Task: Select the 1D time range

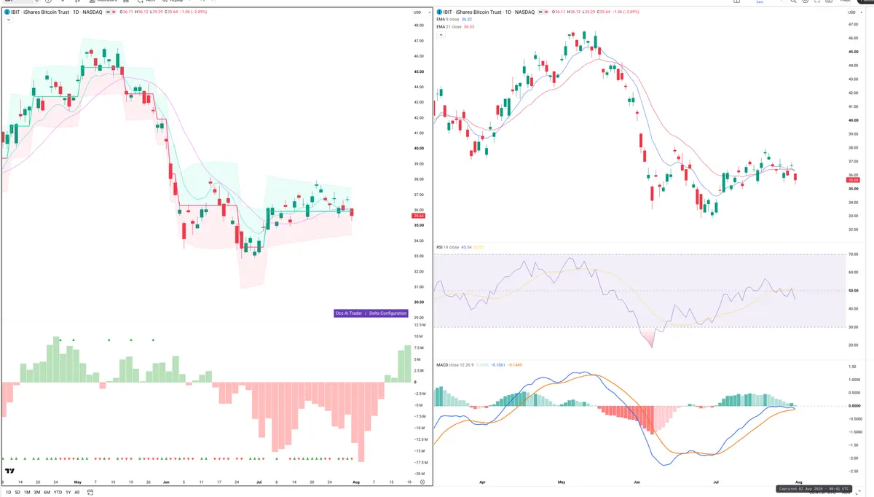Action: pyautogui.click(x=8, y=493)
